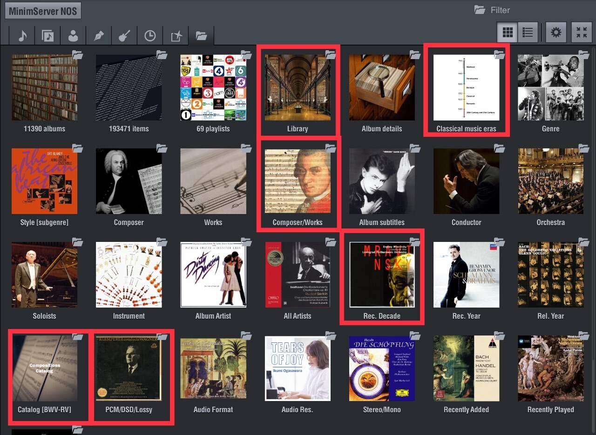Select the folder browse tab
The height and width of the screenshot is (435, 596).
[x=201, y=35]
